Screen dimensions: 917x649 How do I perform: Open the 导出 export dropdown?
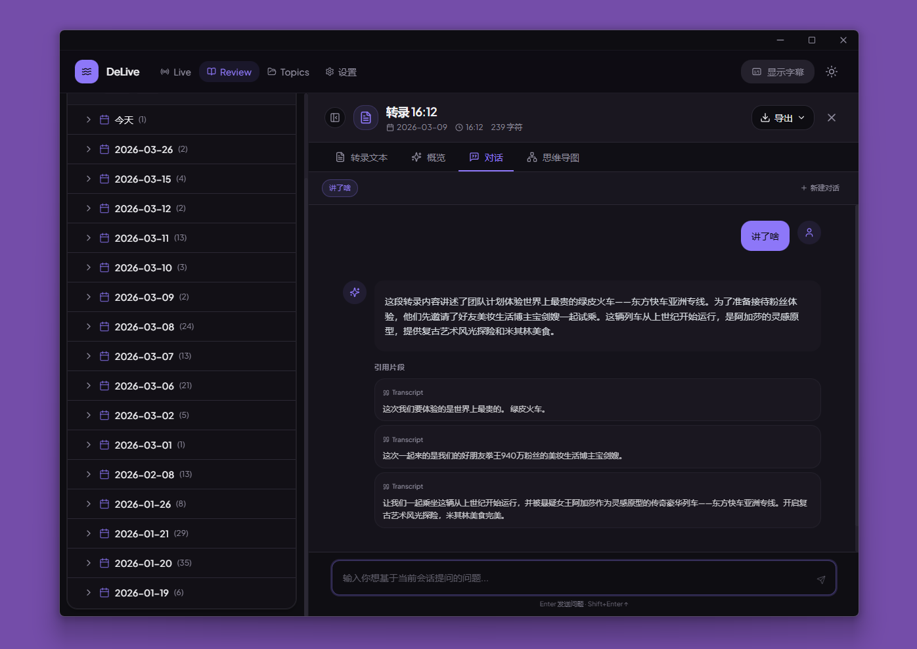coord(782,118)
